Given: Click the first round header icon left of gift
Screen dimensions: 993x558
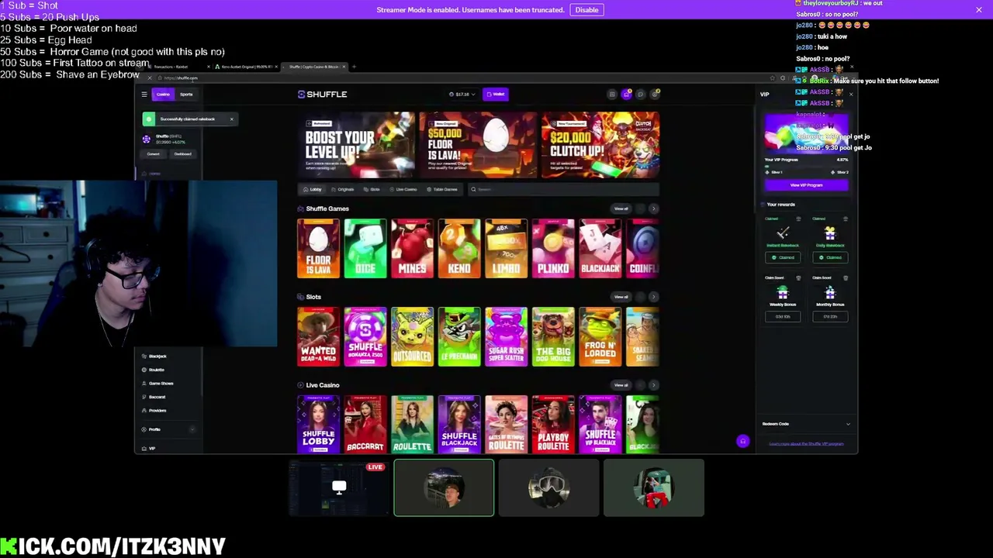Looking at the screenshot, I should (x=612, y=95).
